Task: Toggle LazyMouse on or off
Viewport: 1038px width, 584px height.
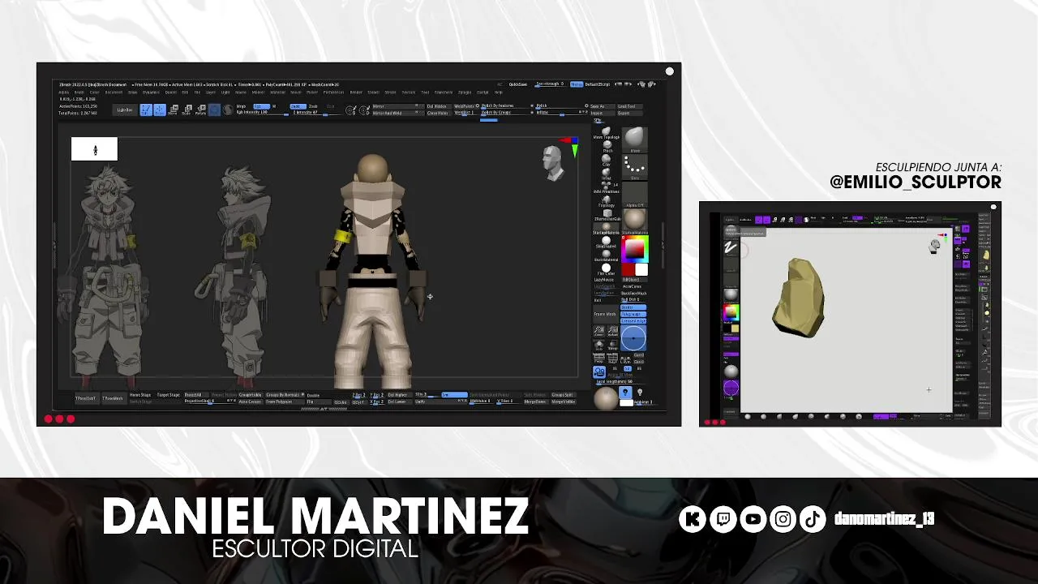Action: 603,280
